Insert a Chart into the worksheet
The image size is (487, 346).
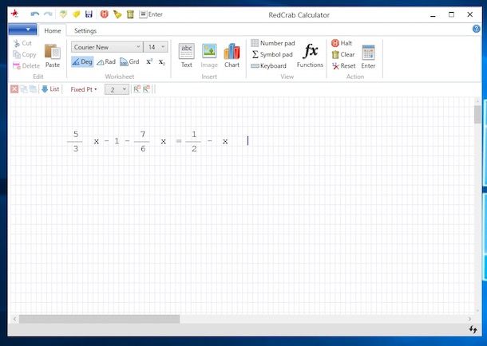232,54
